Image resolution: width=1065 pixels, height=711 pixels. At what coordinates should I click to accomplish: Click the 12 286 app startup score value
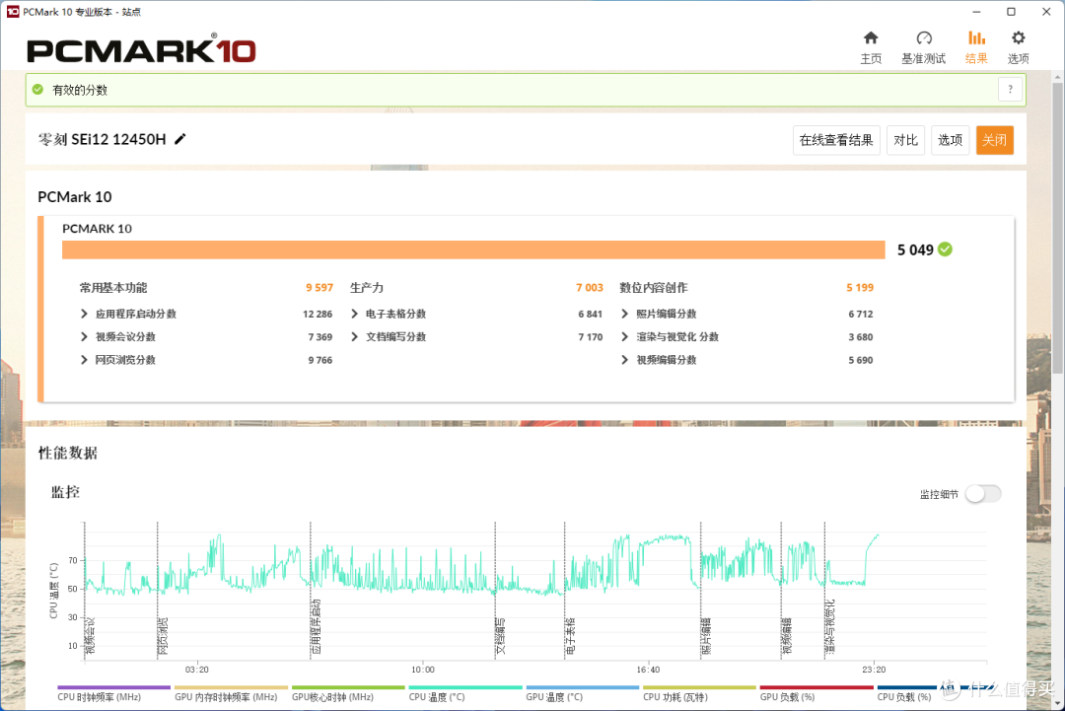coord(318,314)
